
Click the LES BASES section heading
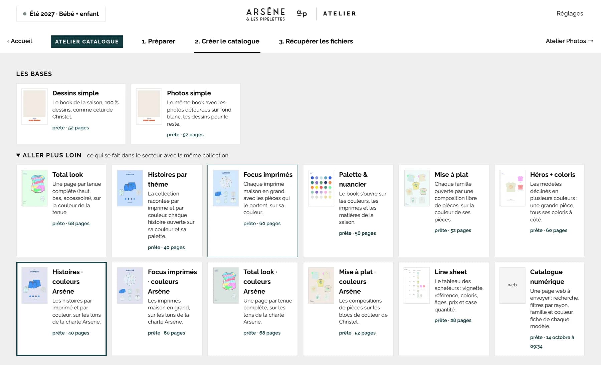click(x=34, y=74)
